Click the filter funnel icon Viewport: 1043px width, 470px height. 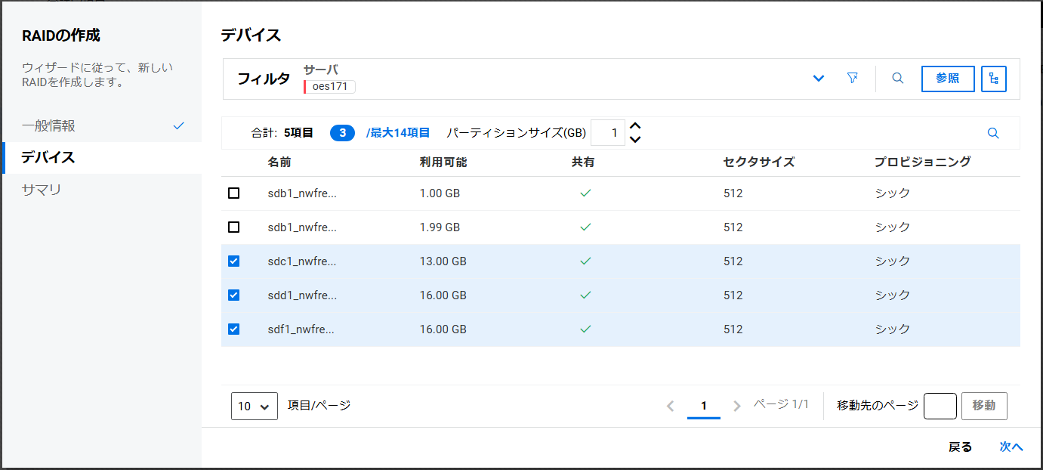point(853,79)
